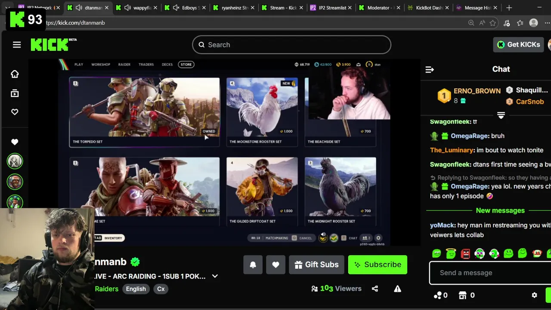Click the filled heart icon in sidebar
The width and height of the screenshot is (551, 310).
click(x=15, y=142)
